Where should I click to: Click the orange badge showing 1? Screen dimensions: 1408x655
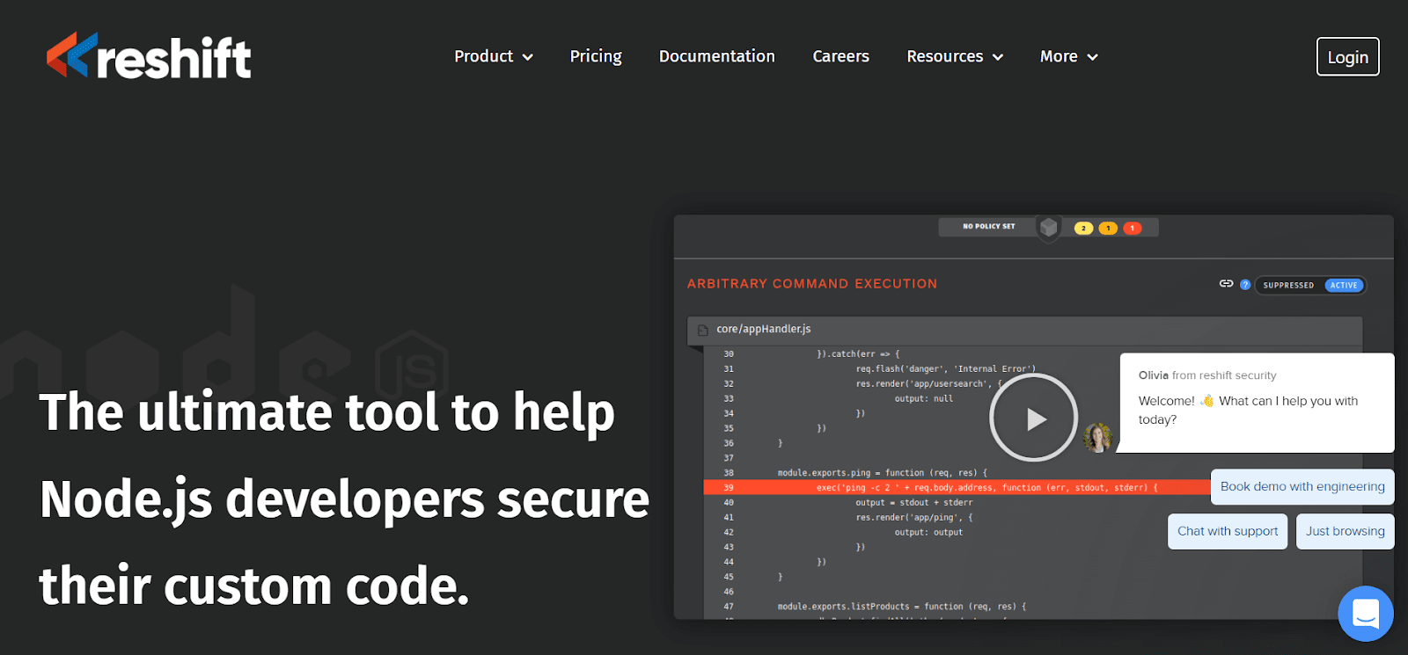[x=1108, y=228]
